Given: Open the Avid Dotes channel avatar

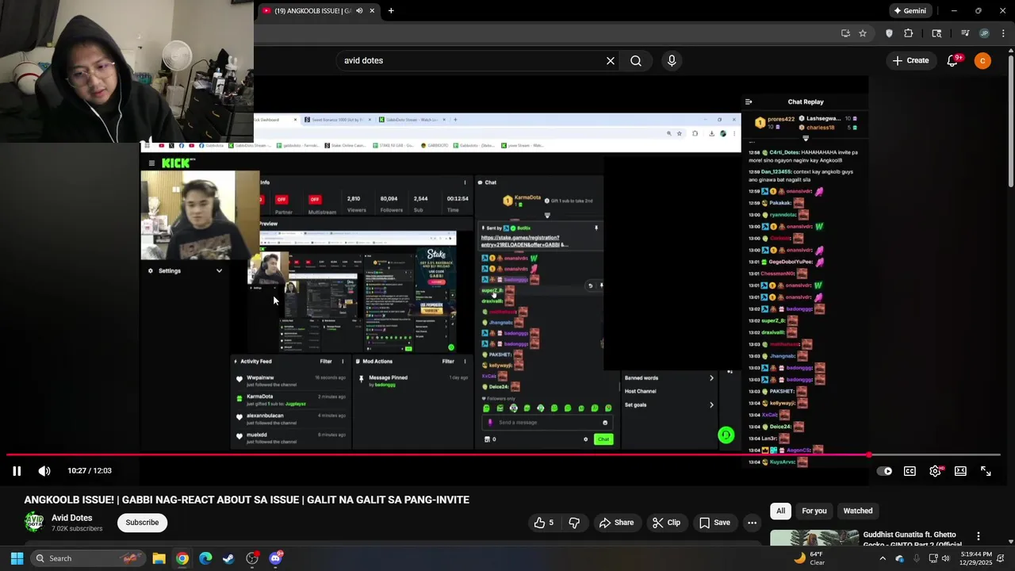Looking at the screenshot, I should click(x=34, y=522).
